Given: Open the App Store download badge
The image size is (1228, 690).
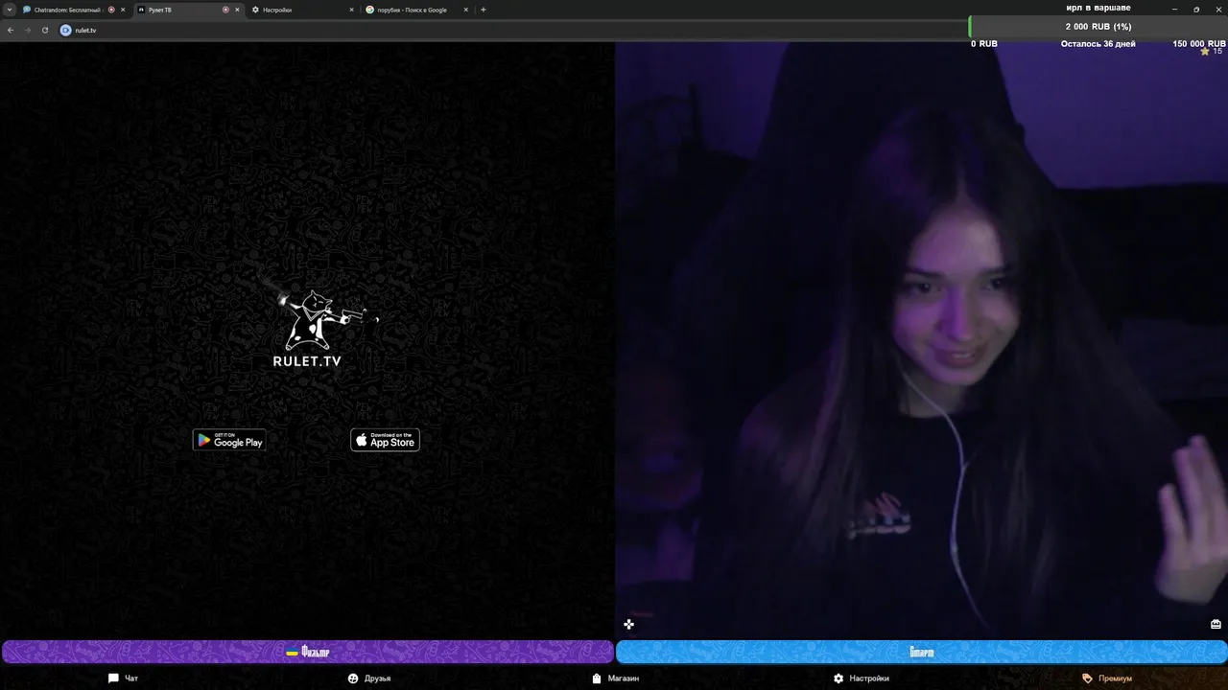Looking at the screenshot, I should (x=385, y=440).
